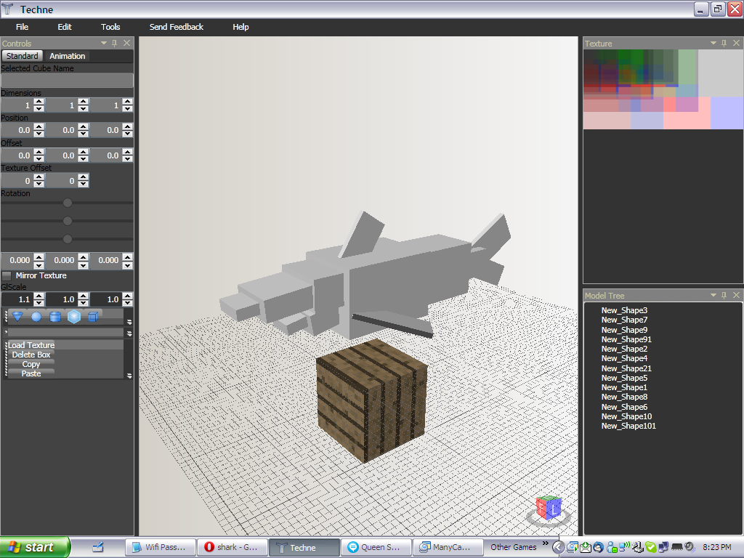Open the Controls panel dropdown arrow
Screen dimensions: 744x558
click(x=103, y=43)
